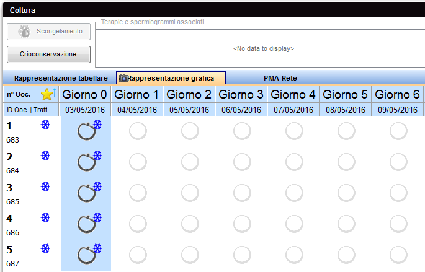The height and width of the screenshot is (272, 425).
Task: Click camera icon on Rappresentazione grafica tab
Action: [x=123, y=78]
